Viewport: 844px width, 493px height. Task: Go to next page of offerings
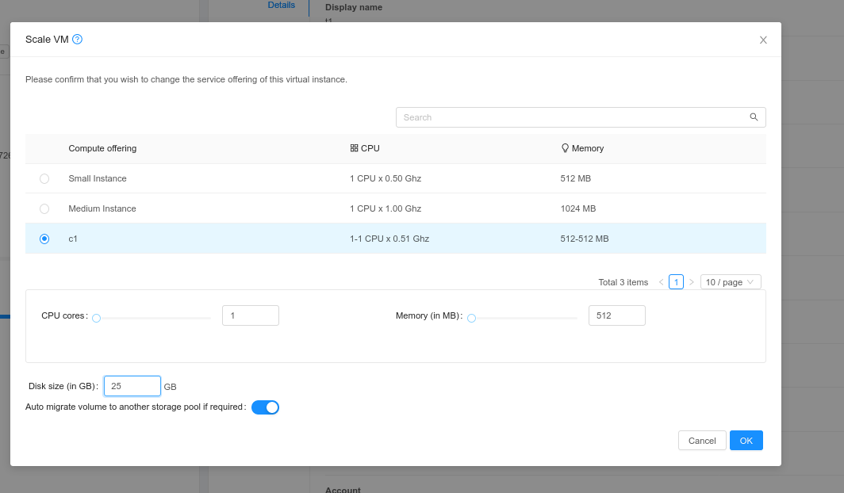(x=691, y=282)
